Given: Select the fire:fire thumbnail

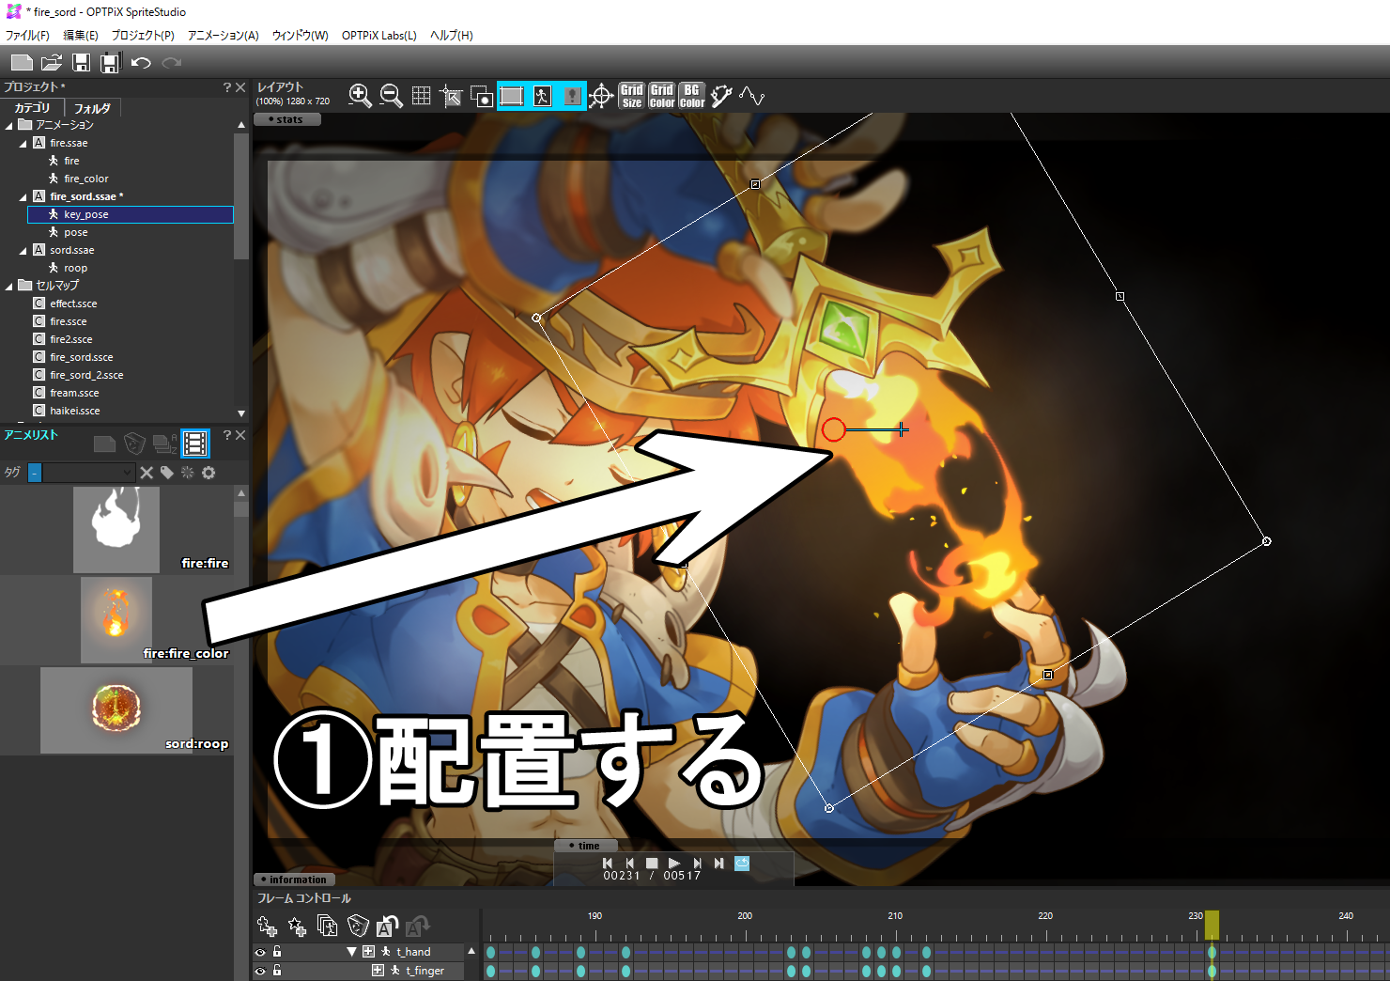Looking at the screenshot, I should (116, 530).
